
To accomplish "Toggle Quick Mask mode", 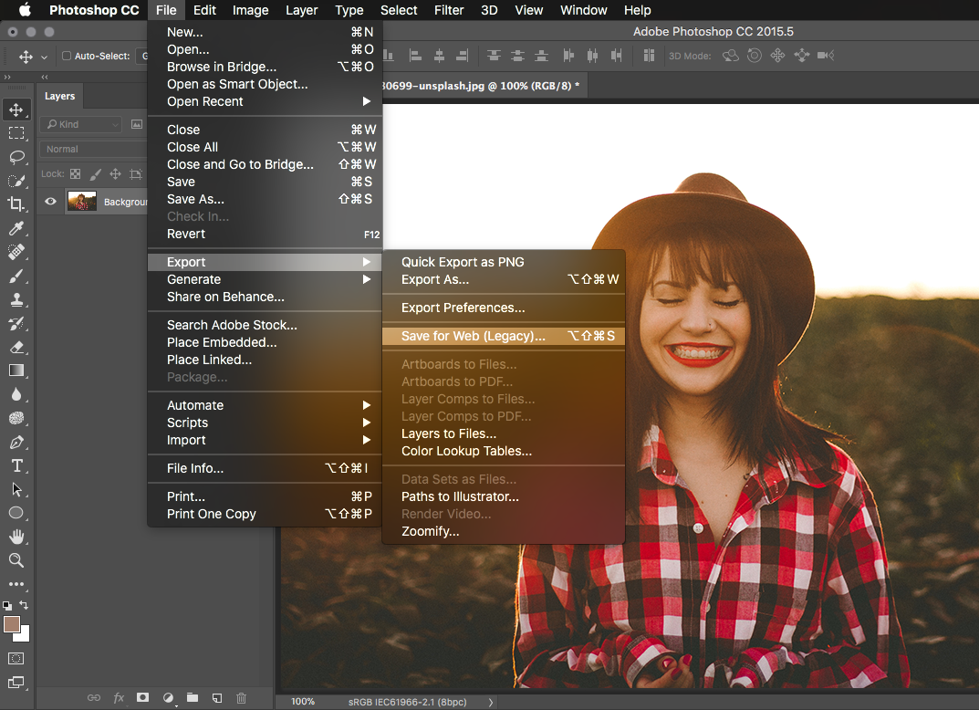I will [x=16, y=658].
